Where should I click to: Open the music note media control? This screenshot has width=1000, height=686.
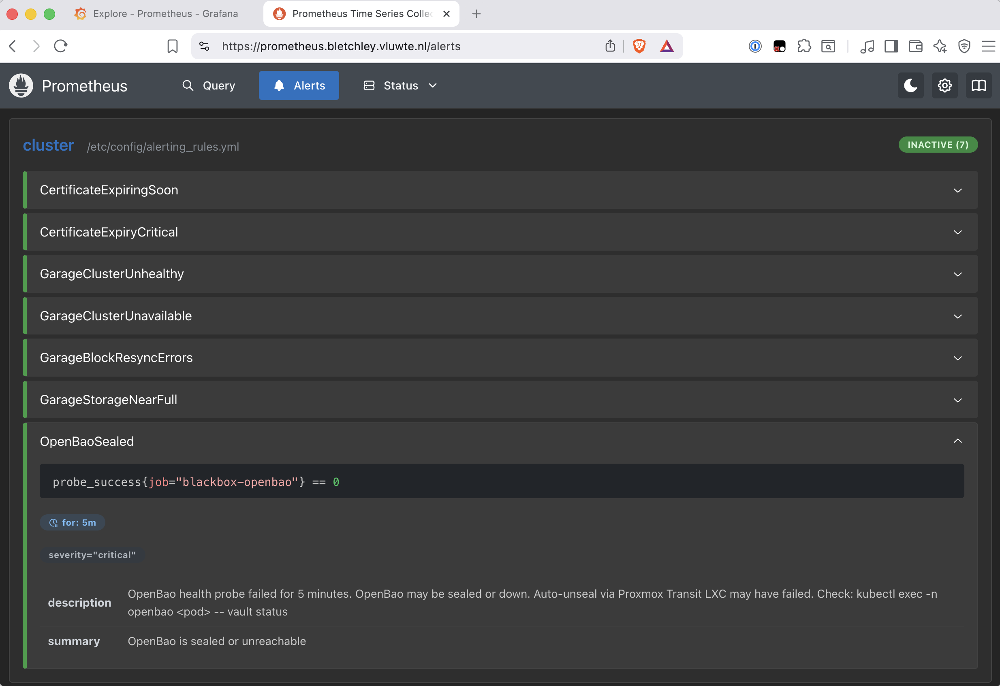point(867,46)
